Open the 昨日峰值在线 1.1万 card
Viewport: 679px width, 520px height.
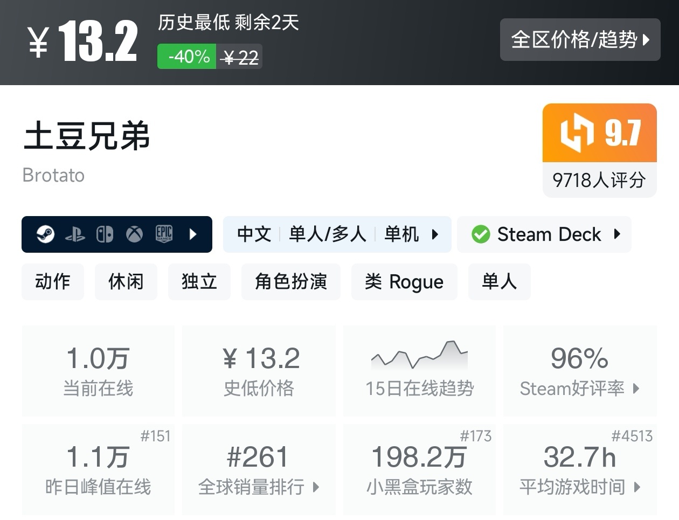[98, 469]
